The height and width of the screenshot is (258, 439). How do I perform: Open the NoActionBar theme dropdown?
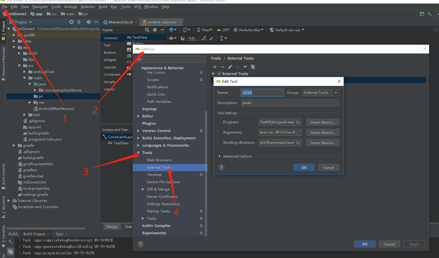point(249,30)
